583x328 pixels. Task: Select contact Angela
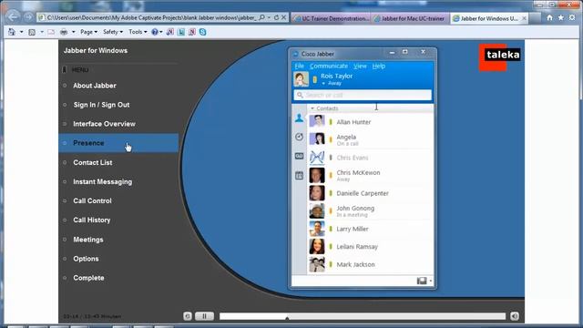[x=371, y=139]
